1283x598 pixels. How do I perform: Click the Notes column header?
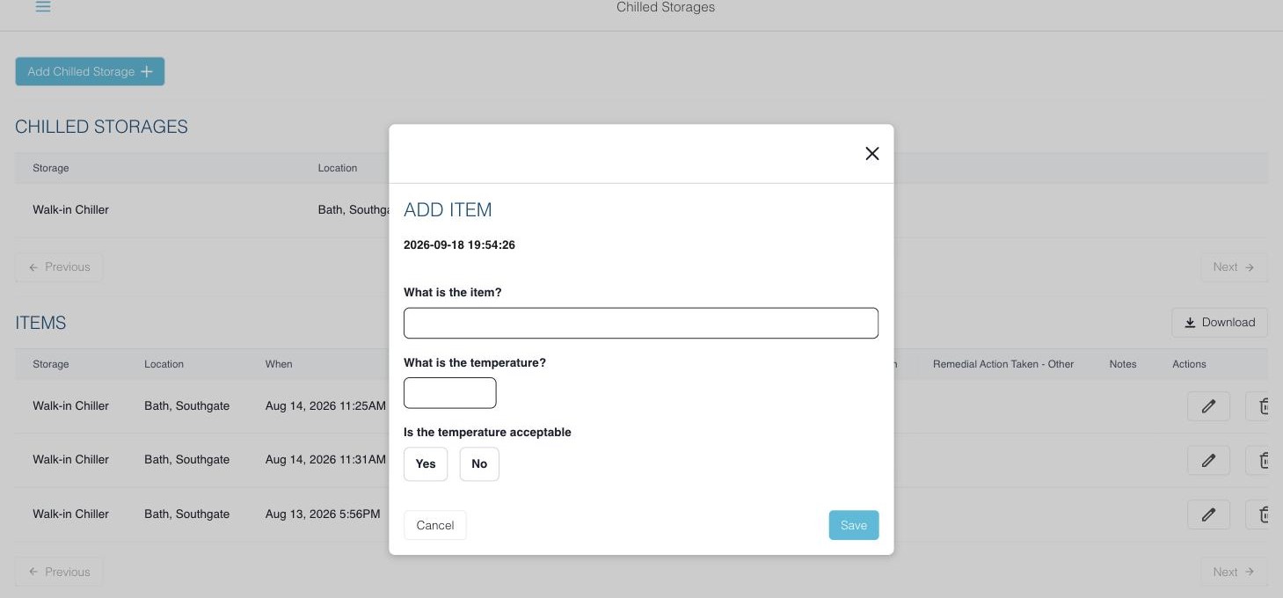1123,364
